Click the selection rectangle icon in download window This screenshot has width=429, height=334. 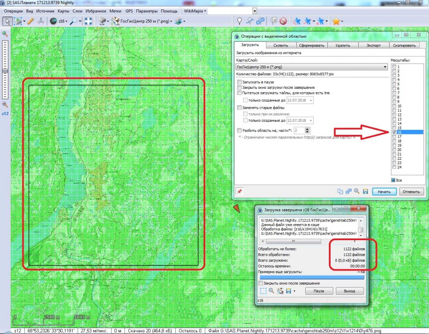[x=263, y=291]
